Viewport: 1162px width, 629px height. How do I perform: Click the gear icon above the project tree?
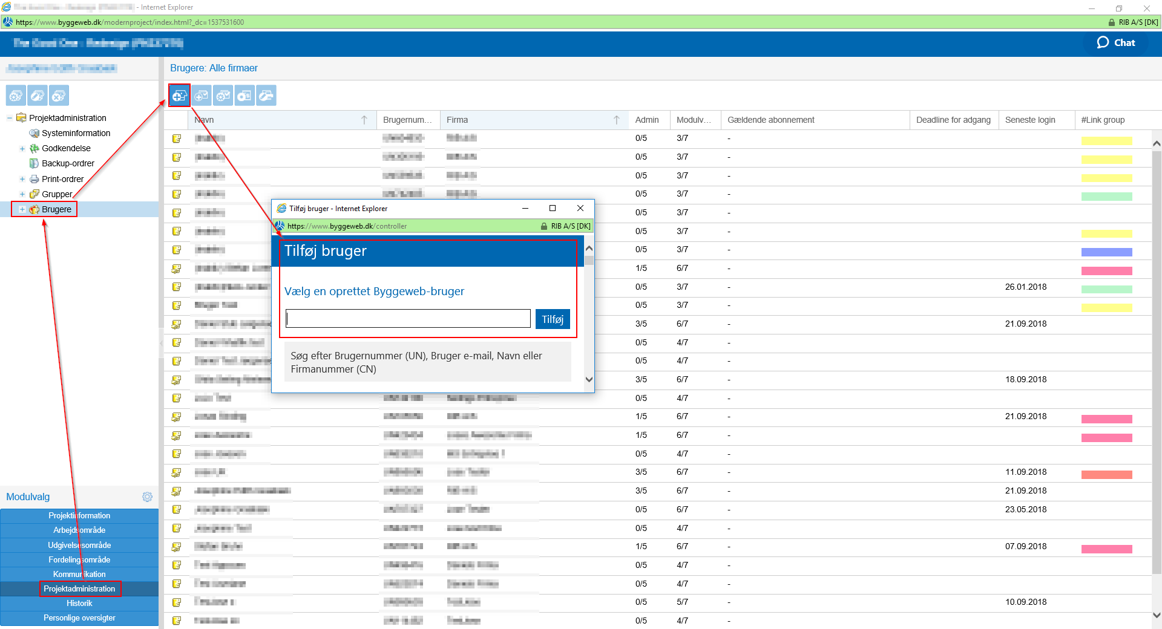pos(16,96)
